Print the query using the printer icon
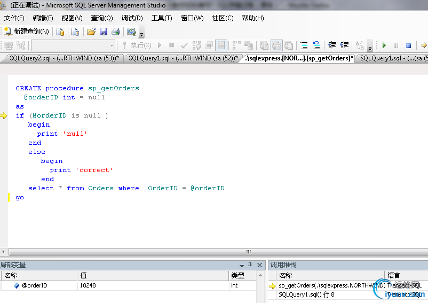 (115, 32)
